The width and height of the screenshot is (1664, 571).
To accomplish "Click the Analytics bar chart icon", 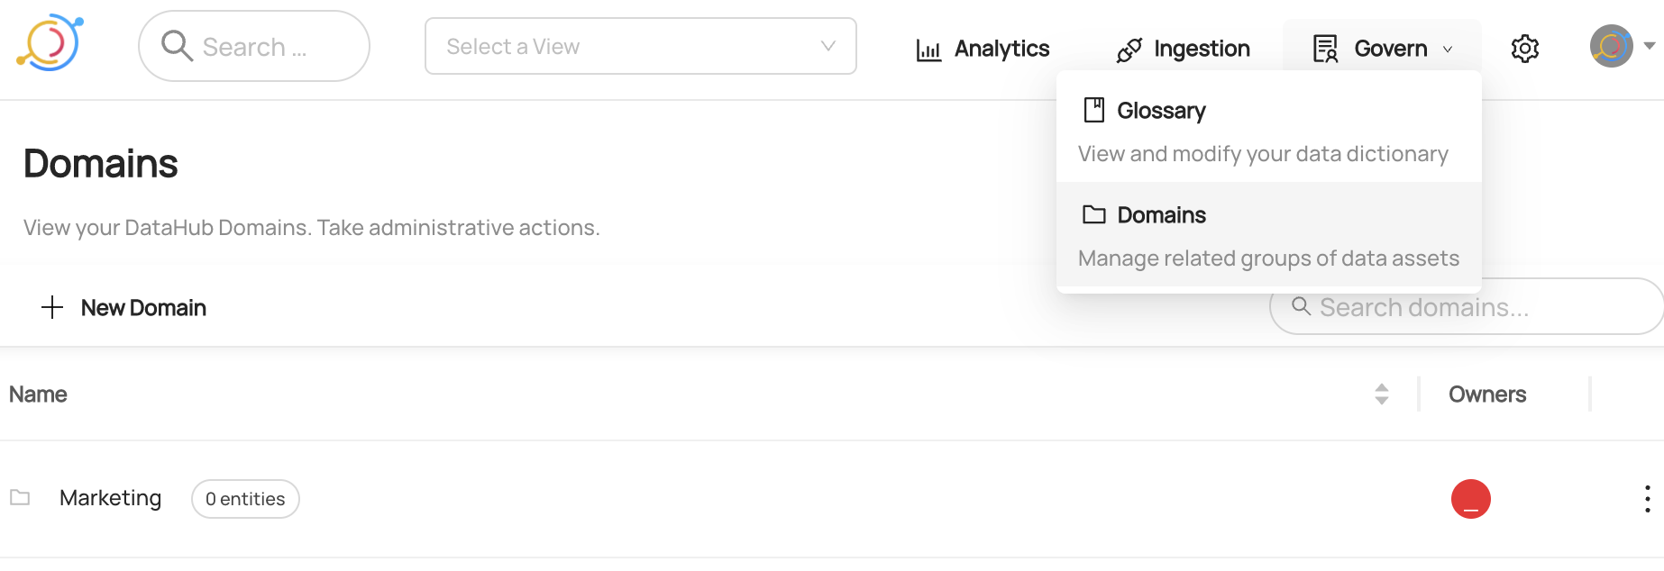I will tap(928, 50).
